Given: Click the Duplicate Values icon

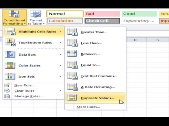Looking at the screenshot, I should (72, 97).
